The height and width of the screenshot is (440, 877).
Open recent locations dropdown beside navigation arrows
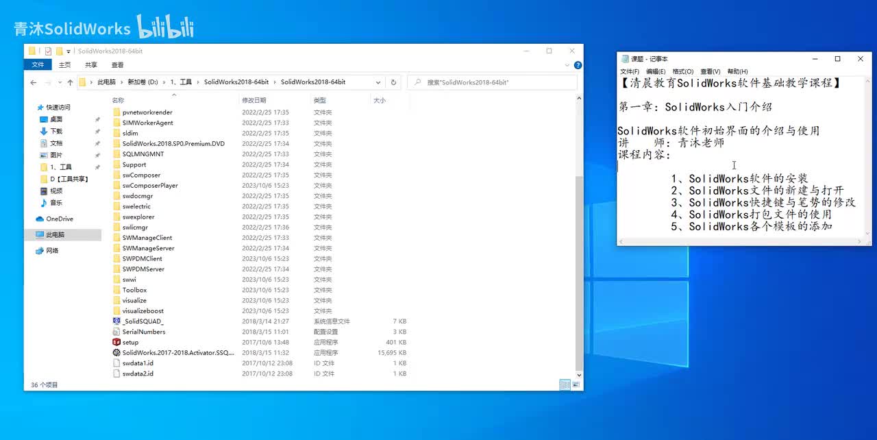tap(59, 82)
